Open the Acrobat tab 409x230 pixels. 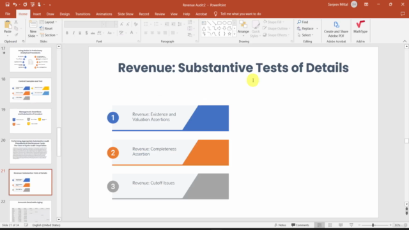201,14
